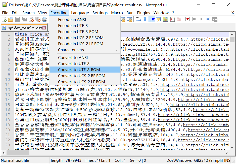Open the Edit menu
Viewport: 236px width, 164px height.
point(15,13)
